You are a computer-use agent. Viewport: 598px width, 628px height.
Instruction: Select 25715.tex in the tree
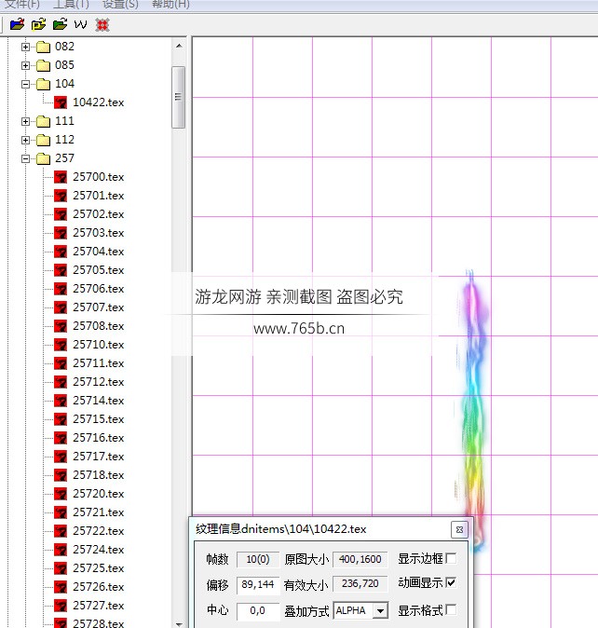(x=99, y=419)
